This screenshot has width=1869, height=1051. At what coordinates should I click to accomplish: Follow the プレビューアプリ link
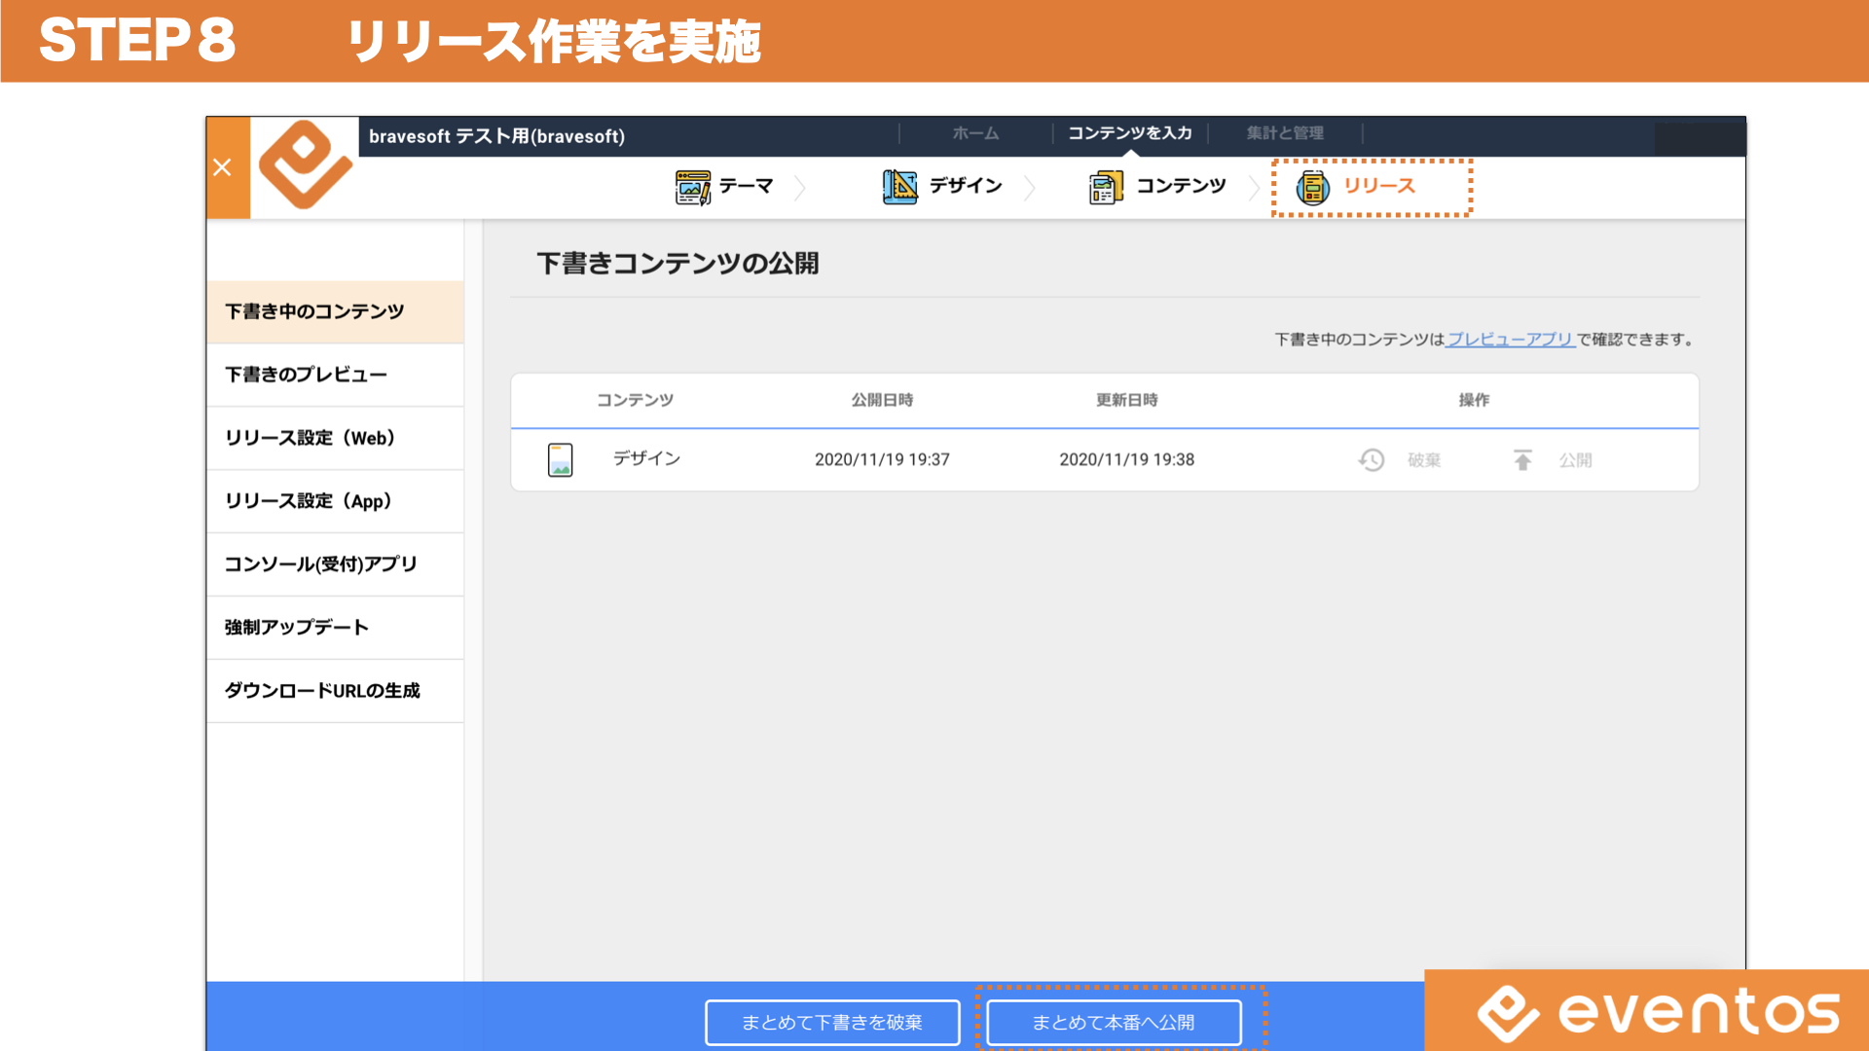click(x=1510, y=340)
